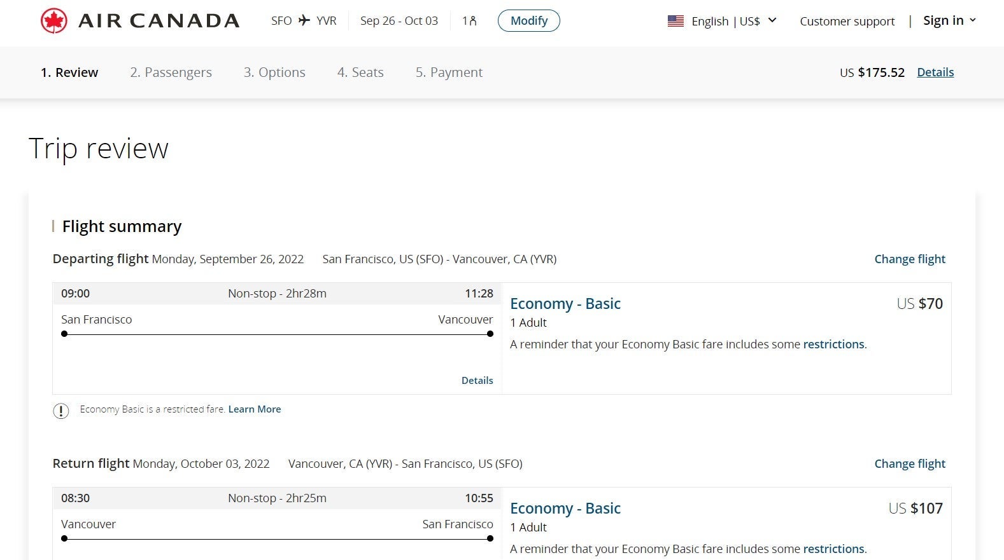The width and height of the screenshot is (1004, 560).
Task: Open Learn More about Economy Basic fare
Action: (x=255, y=409)
